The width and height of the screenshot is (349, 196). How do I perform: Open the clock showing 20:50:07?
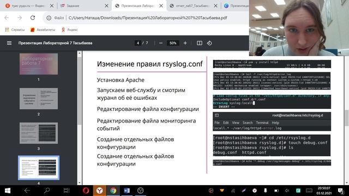coord(324,191)
